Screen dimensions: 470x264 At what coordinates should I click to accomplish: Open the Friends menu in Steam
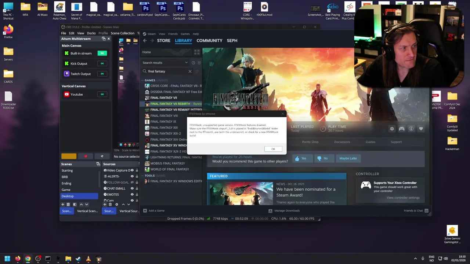pos(173,34)
